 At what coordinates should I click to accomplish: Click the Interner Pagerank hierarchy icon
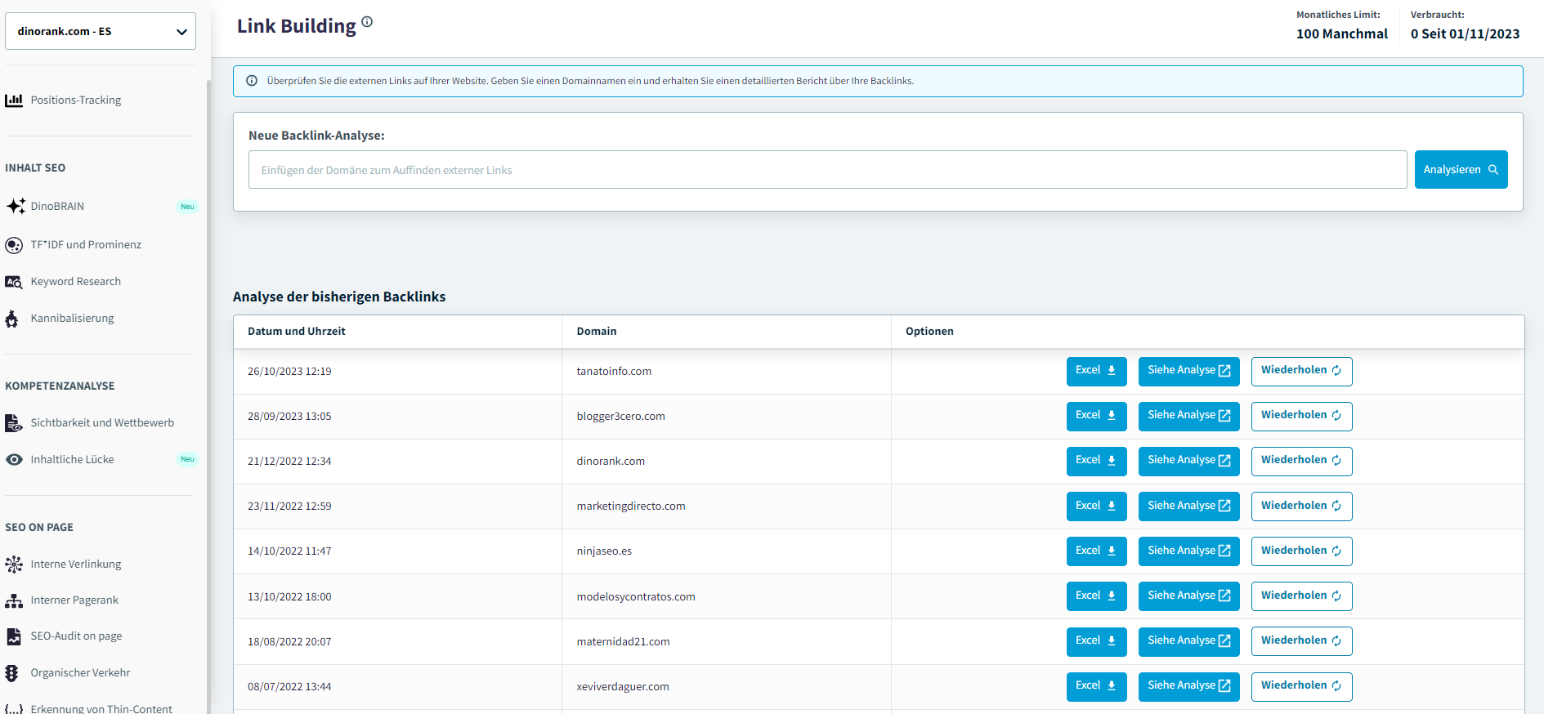14,600
